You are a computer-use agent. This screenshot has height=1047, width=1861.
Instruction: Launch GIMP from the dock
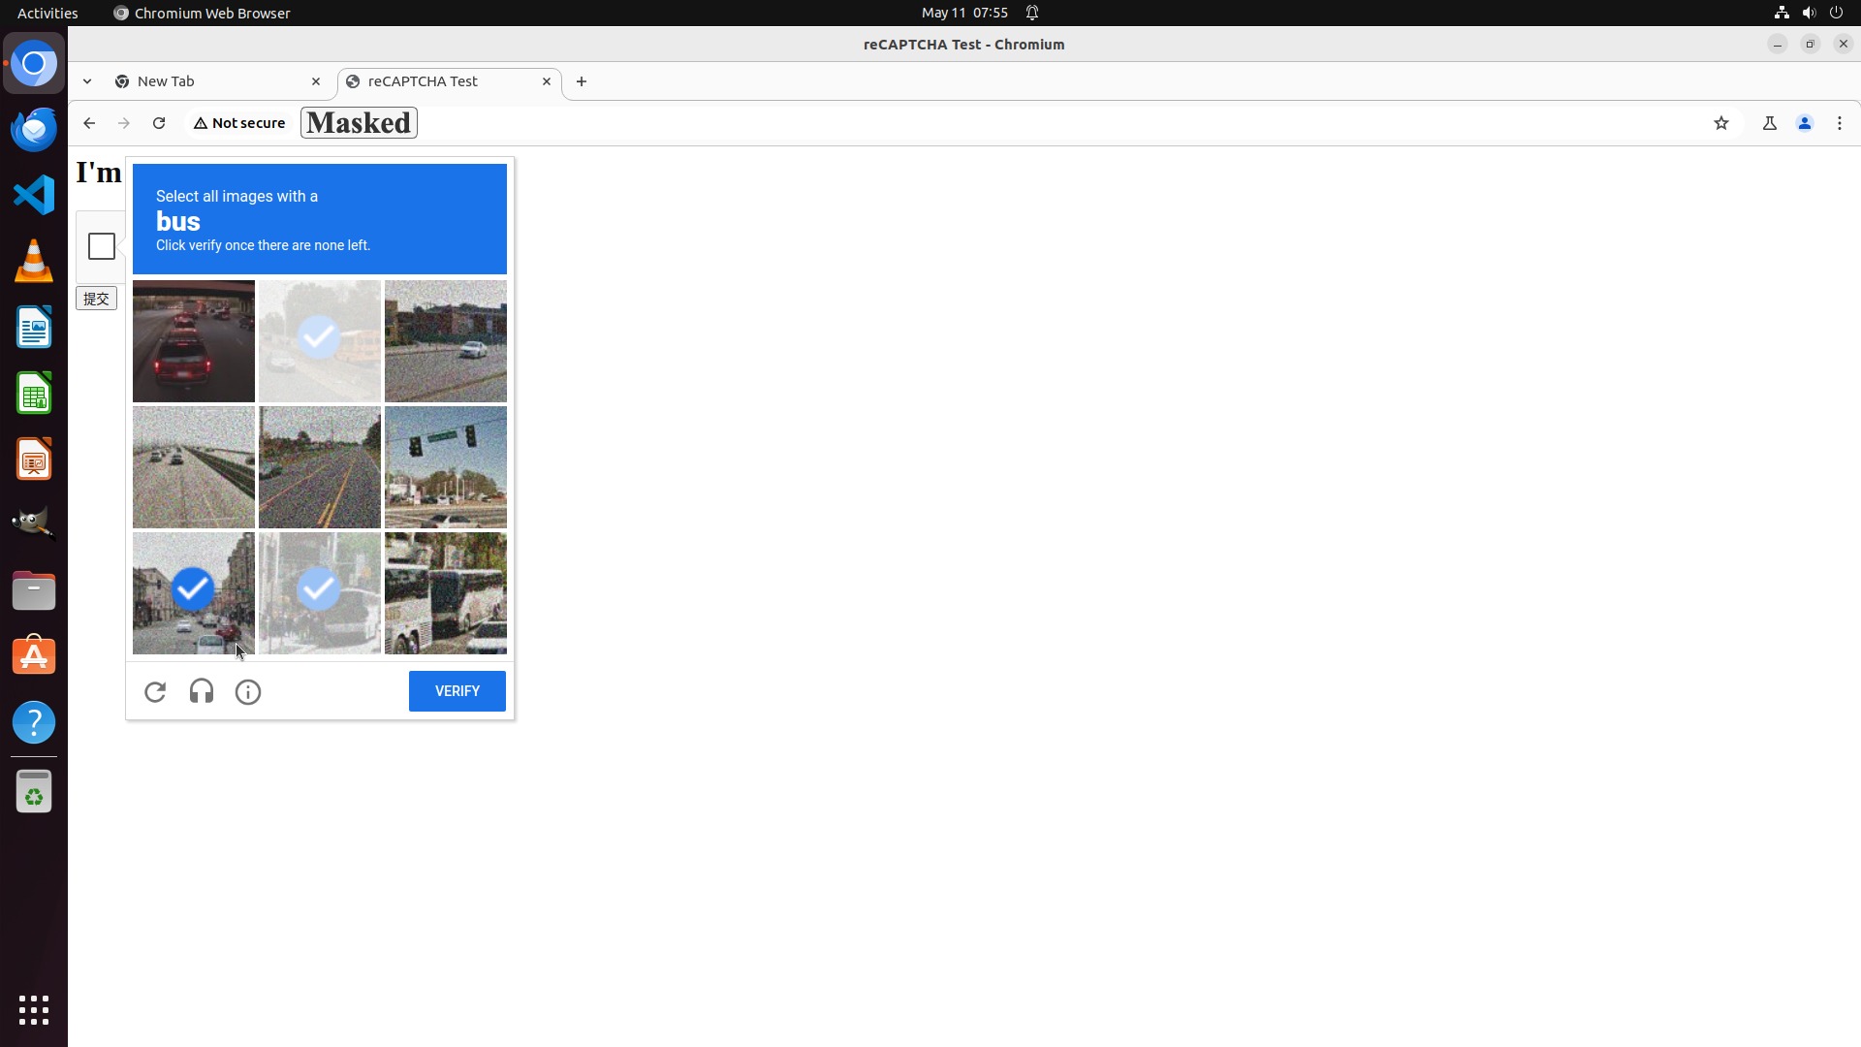pos(34,525)
